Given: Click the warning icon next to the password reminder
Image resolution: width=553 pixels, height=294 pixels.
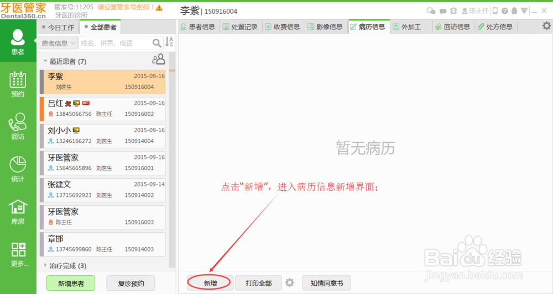Looking at the screenshot, I should [x=159, y=7].
